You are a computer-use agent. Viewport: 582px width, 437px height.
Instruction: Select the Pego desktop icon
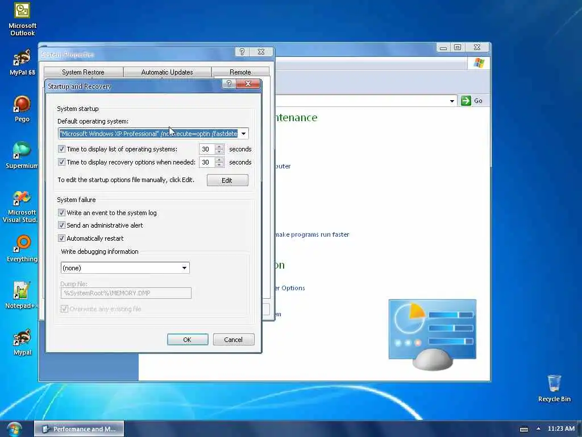[22, 109]
